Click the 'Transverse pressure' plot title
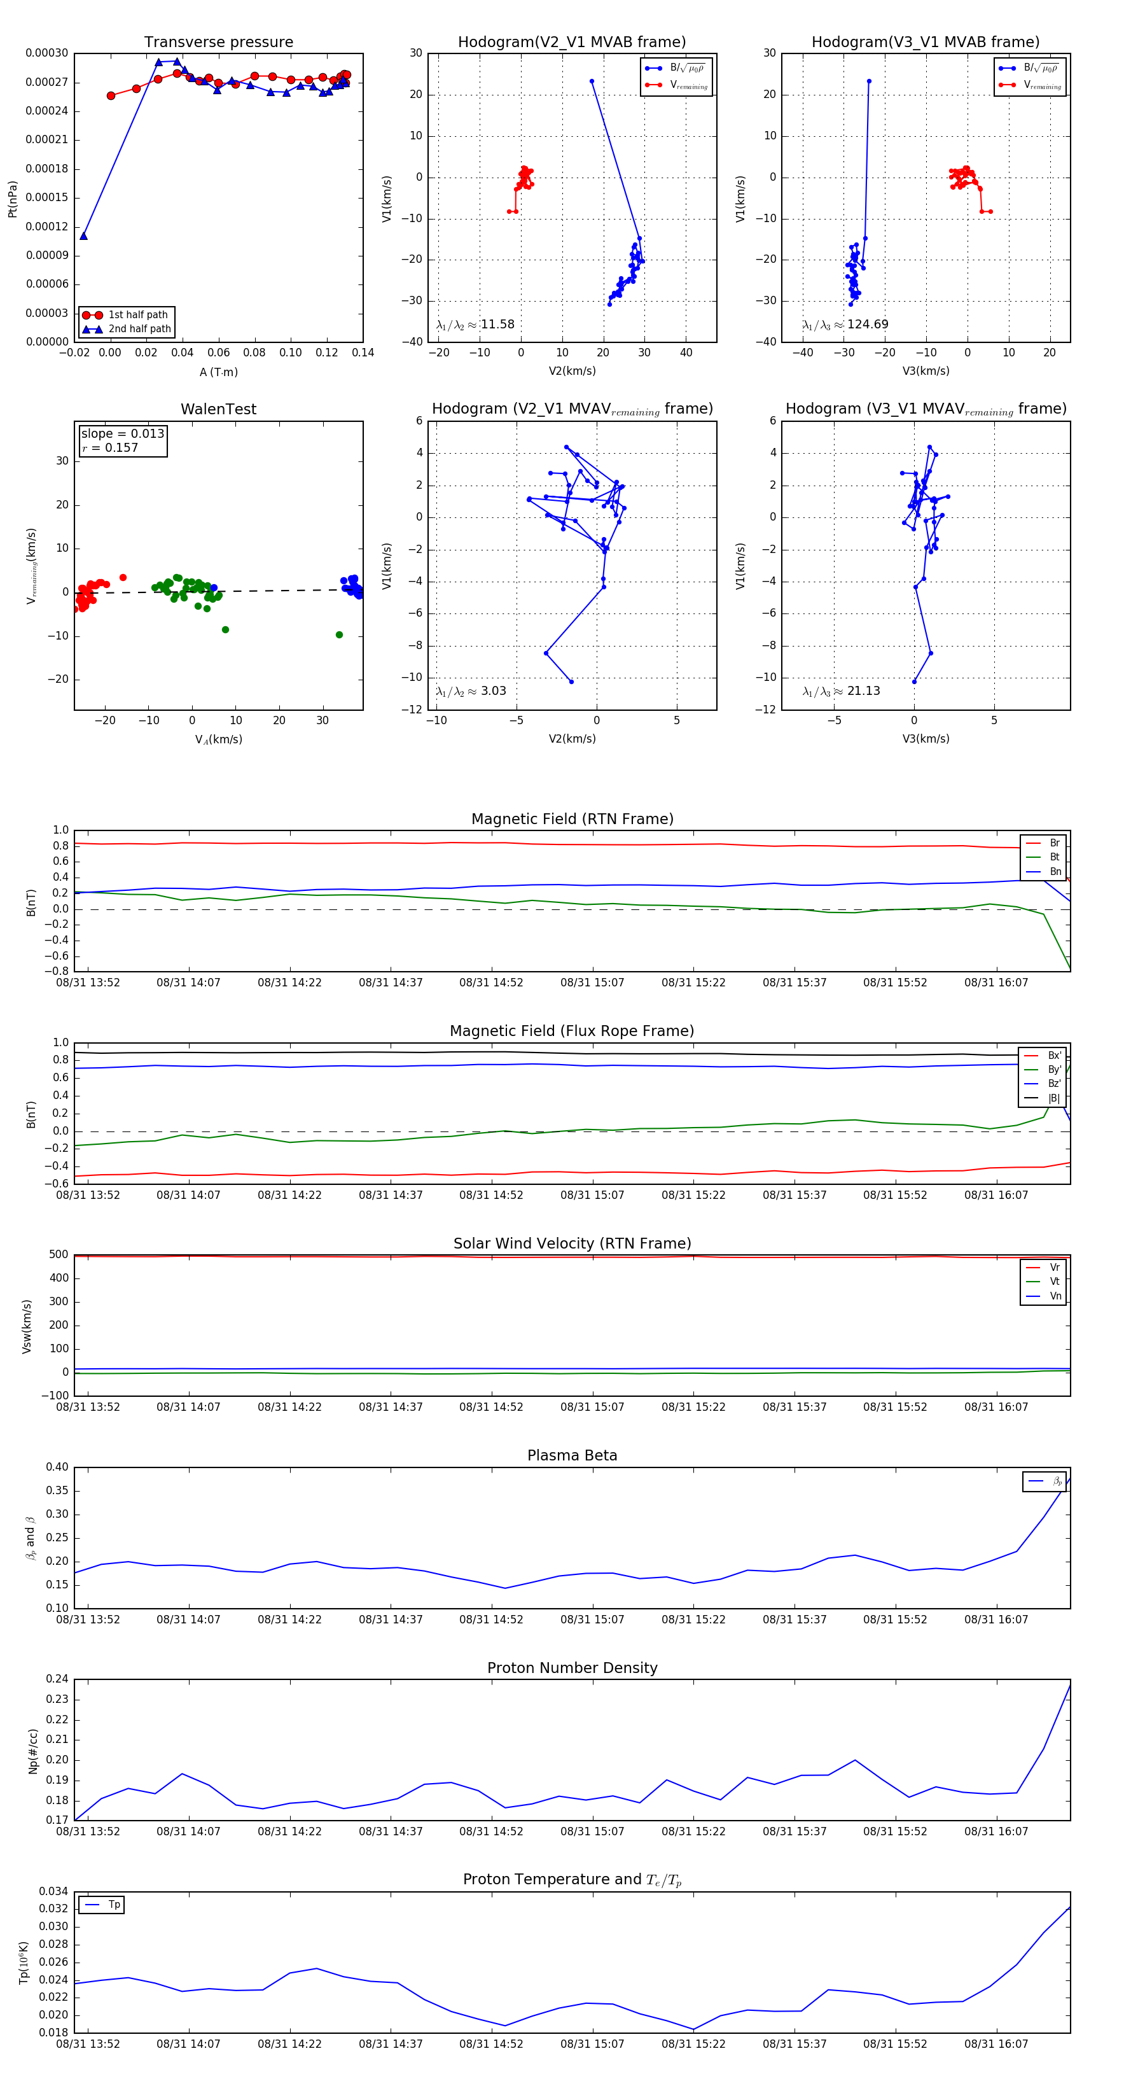Image resolution: width=1145 pixels, height=2100 pixels. tap(218, 43)
